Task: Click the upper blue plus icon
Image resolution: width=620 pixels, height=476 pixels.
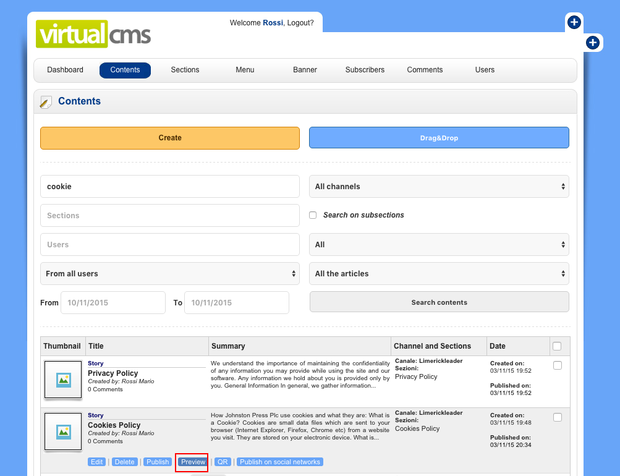Action: (574, 23)
